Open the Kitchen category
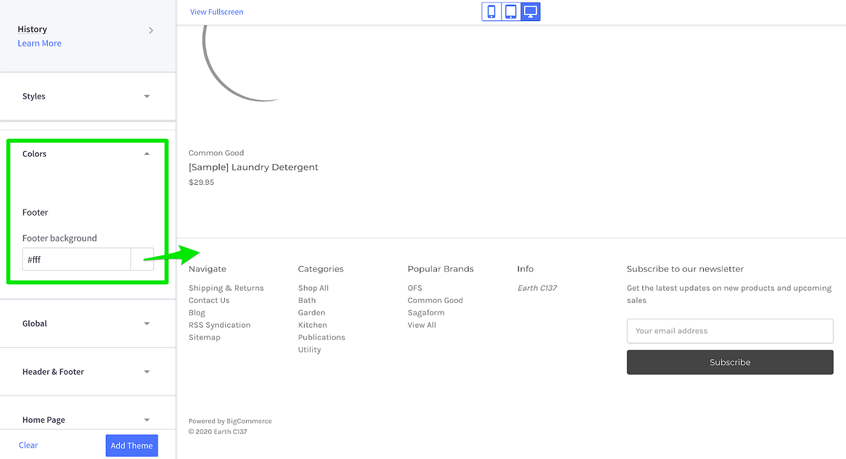This screenshot has width=846, height=459. point(312,325)
